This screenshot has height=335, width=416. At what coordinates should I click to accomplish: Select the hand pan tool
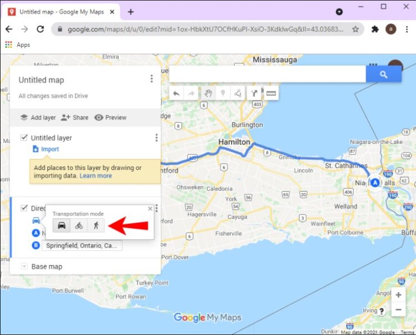208,93
